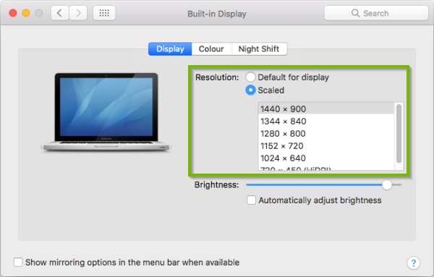Open the Colour tab

[211, 49]
